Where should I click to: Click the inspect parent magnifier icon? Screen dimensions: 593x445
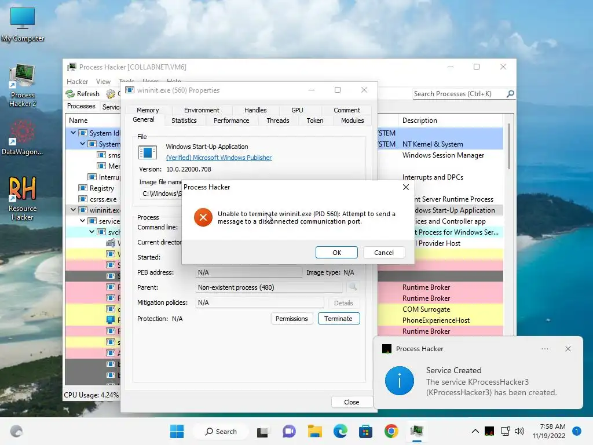pos(353,287)
